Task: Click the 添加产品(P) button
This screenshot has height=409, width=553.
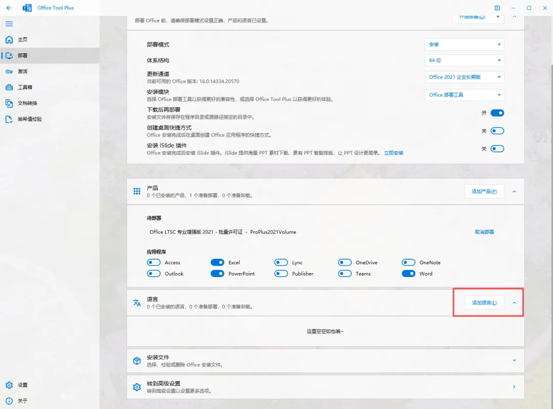Action: tap(484, 192)
